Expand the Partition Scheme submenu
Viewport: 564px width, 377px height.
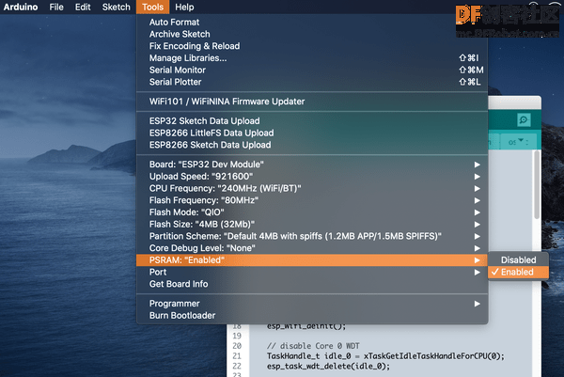point(312,236)
